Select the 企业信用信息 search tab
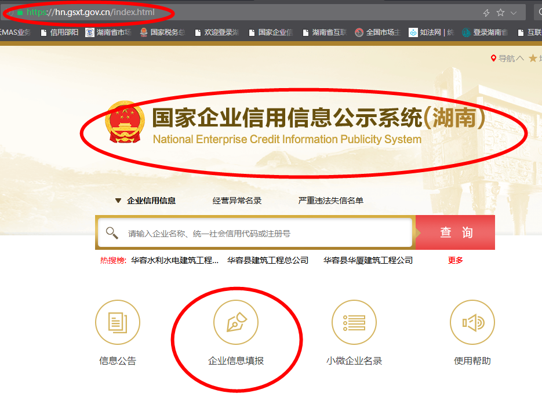 pos(151,201)
